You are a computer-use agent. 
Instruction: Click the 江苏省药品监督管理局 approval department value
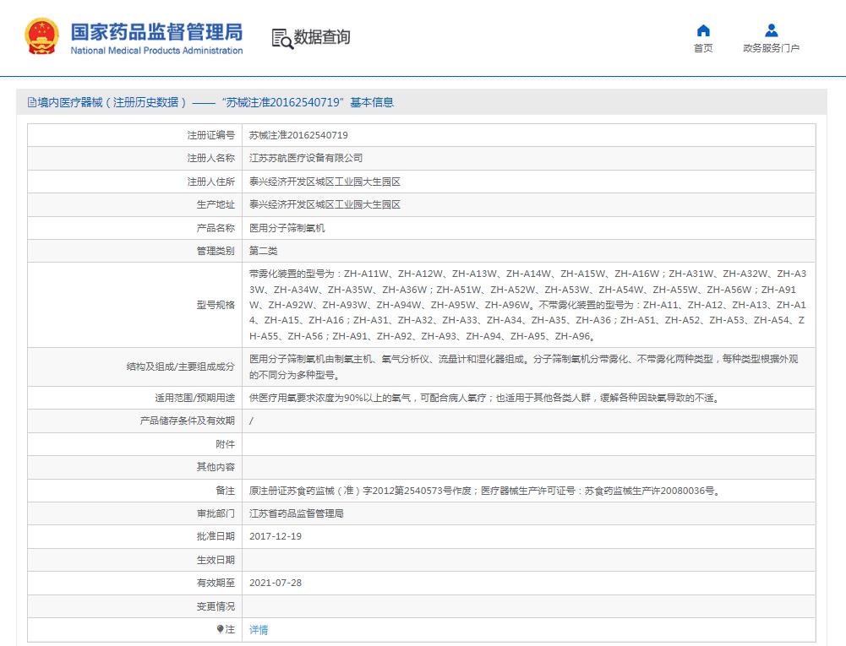pyautogui.click(x=297, y=513)
